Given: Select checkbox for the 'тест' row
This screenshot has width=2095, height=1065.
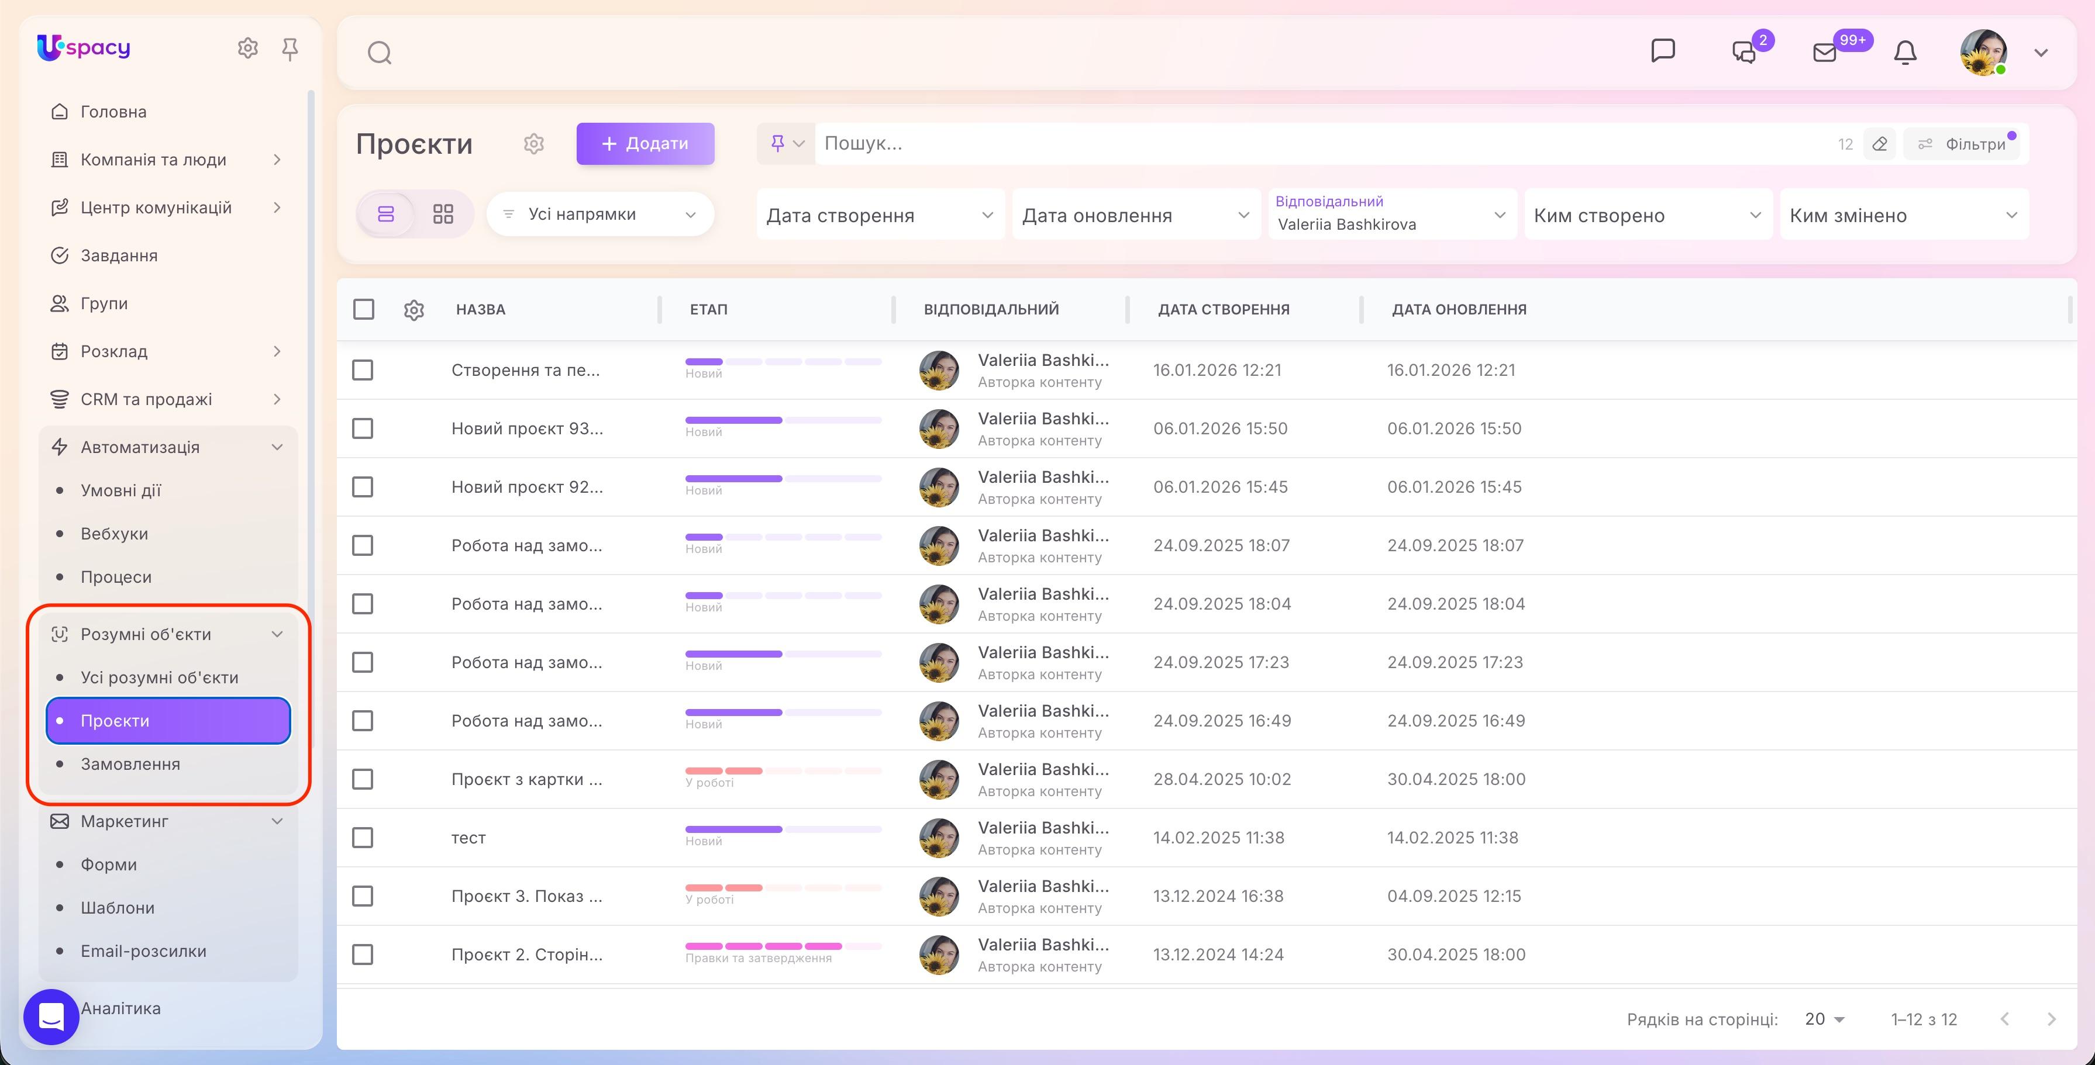Looking at the screenshot, I should tap(363, 838).
